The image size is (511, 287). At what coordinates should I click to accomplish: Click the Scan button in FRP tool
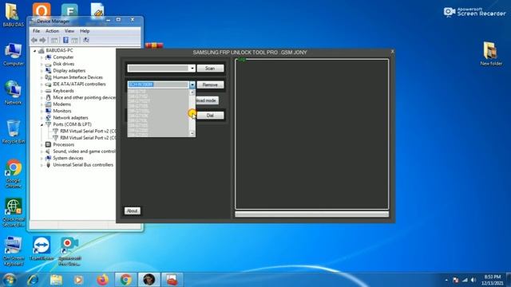pos(210,69)
